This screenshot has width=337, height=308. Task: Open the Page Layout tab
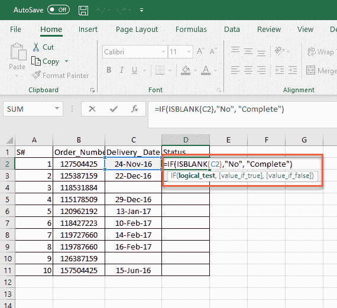coord(137,29)
